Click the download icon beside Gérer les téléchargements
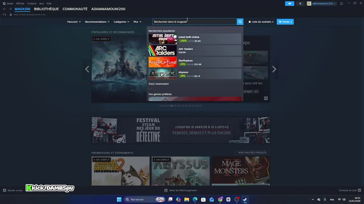 (166, 190)
